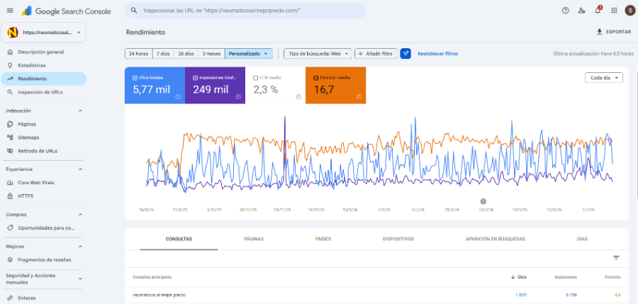Open the notifications bell
This screenshot has width=638, height=304.
pos(598,11)
